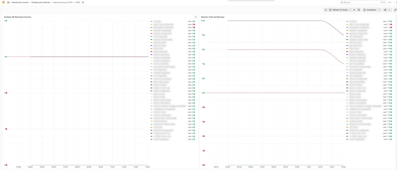Click the Grafana logo home icon
Viewport: 397px width, 170px height.
pyautogui.click(x=3, y=2)
